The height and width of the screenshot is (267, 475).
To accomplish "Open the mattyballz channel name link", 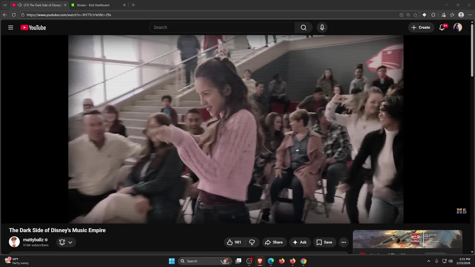I will [x=33, y=240].
